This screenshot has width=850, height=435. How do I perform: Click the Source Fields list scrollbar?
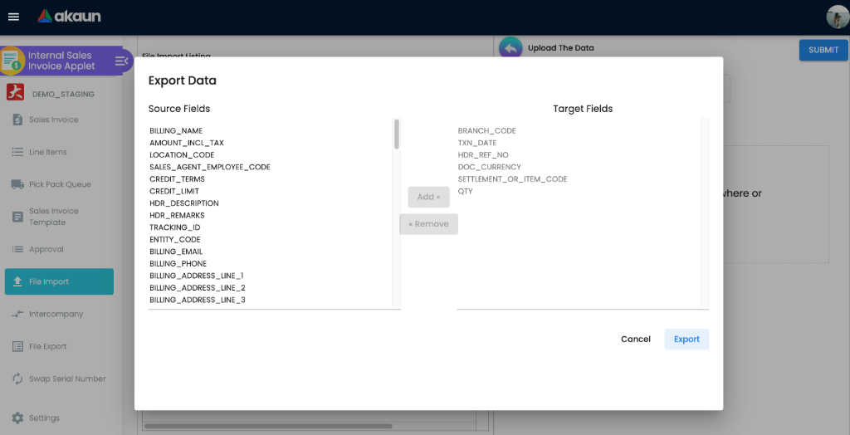pos(397,134)
